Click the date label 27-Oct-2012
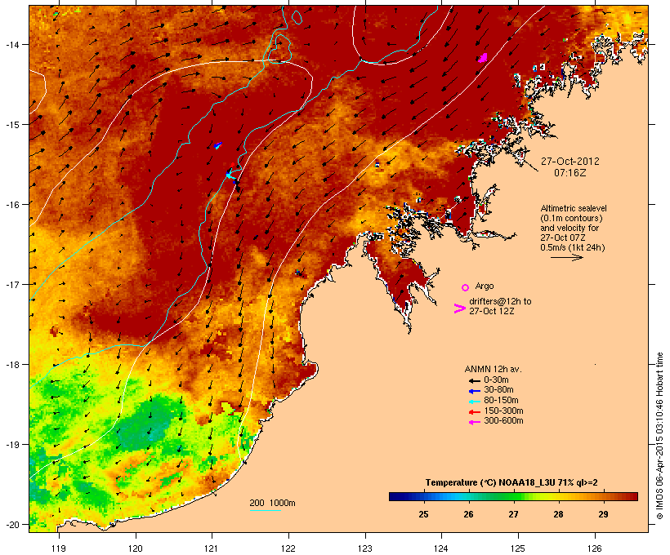 click(x=570, y=162)
